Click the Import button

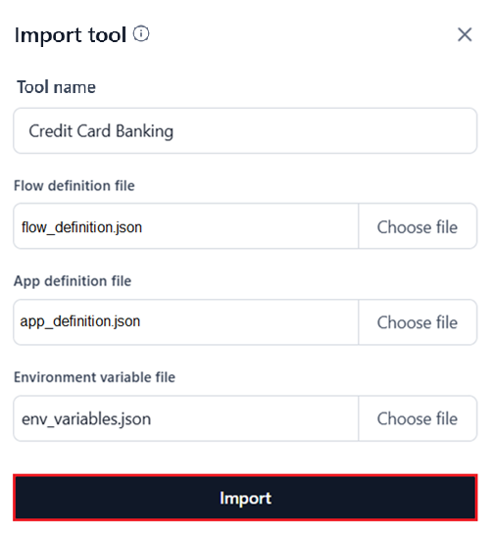point(245,498)
